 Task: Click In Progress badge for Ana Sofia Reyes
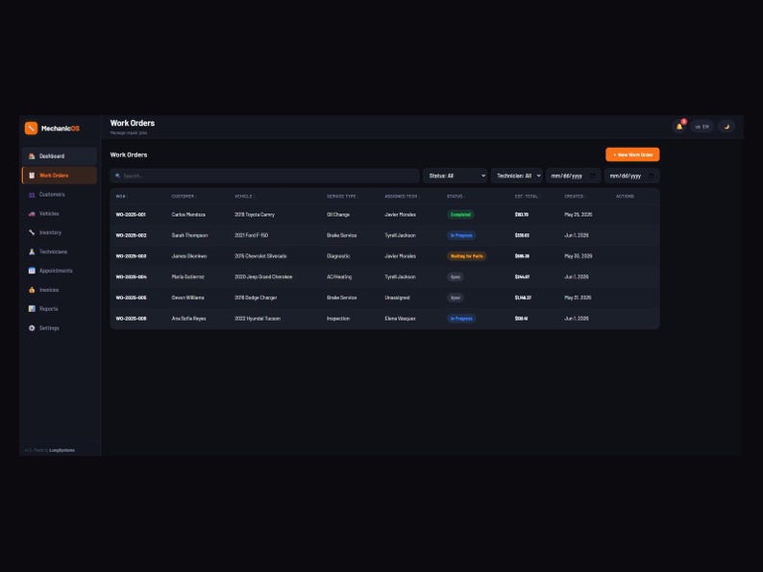coord(461,319)
